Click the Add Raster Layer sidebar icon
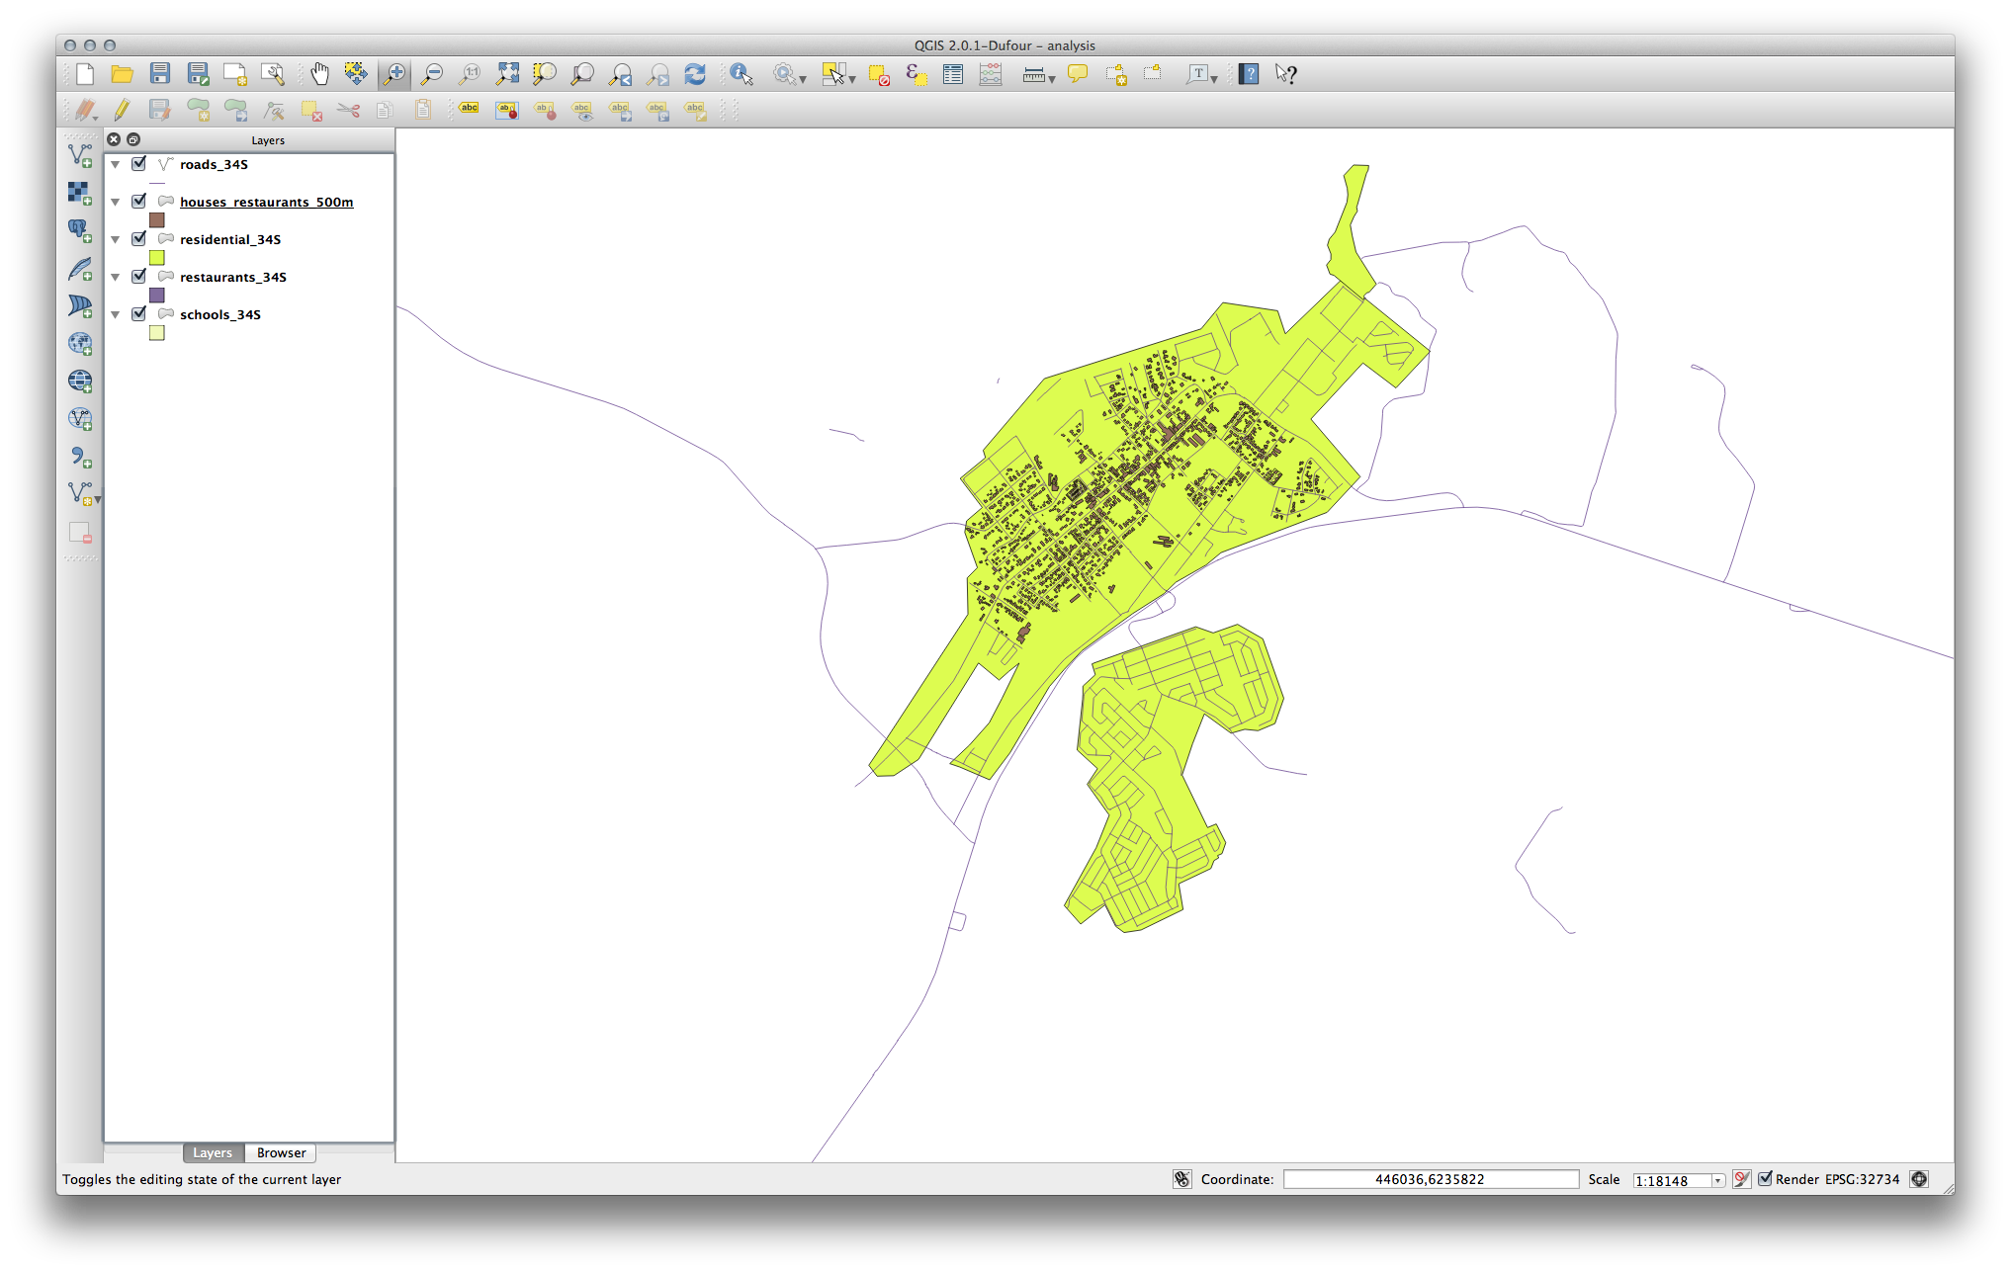Viewport: 2011px width, 1273px height. [80, 193]
